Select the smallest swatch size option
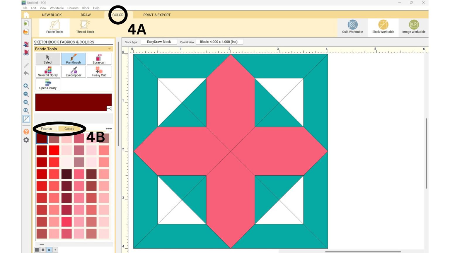Screen dimensions: 450x253 (x=55, y=250)
